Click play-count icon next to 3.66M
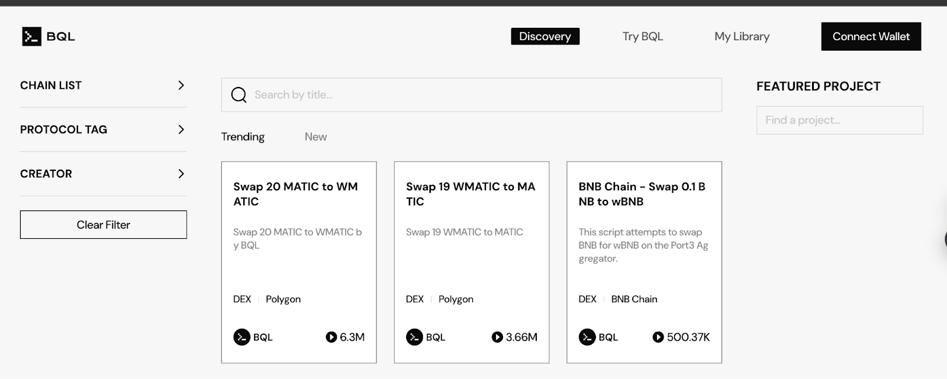Viewport: 947px width, 379px height. tap(497, 337)
